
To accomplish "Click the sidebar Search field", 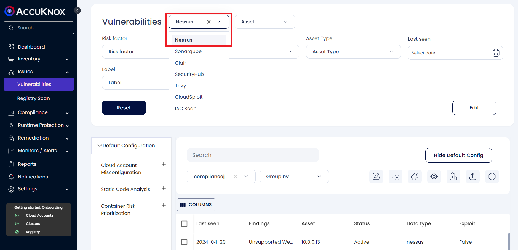I will (x=39, y=28).
